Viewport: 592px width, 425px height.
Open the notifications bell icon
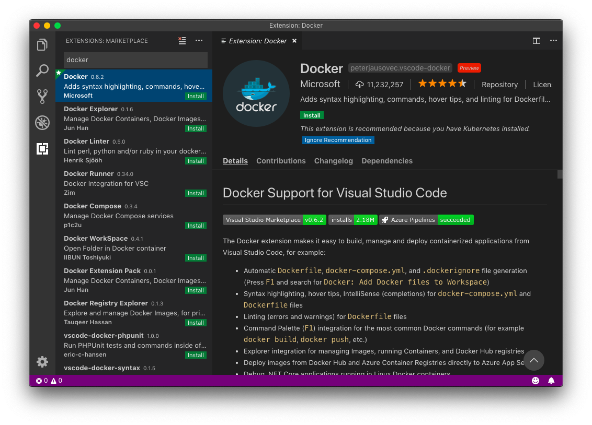[551, 381]
